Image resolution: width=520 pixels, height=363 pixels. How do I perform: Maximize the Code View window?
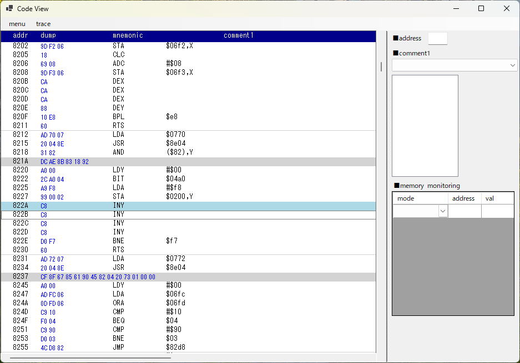coord(481,8)
